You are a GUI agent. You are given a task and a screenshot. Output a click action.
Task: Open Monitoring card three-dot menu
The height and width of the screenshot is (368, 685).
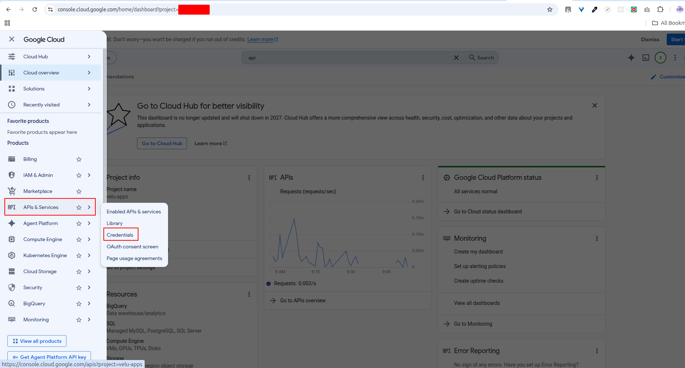coord(597,239)
